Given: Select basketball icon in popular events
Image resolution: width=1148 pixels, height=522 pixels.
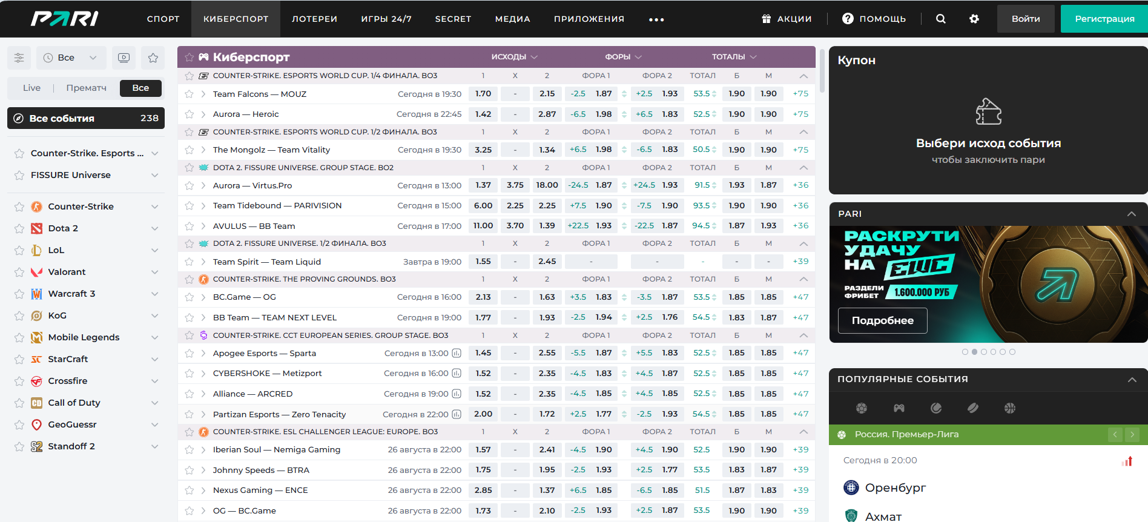Looking at the screenshot, I should [x=1010, y=408].
